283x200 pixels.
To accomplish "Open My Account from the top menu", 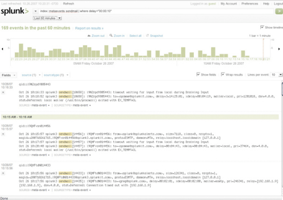I will pos(229,4).
